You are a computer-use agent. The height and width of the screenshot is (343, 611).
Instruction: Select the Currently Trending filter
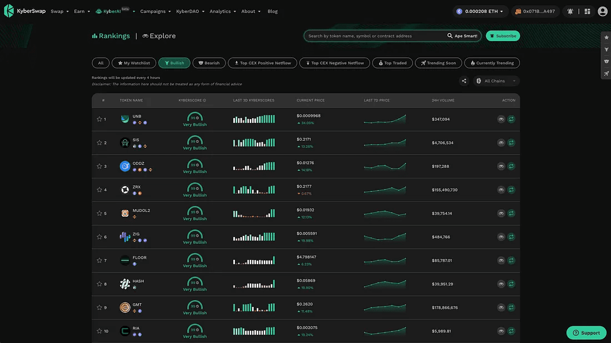coord(492,63)
